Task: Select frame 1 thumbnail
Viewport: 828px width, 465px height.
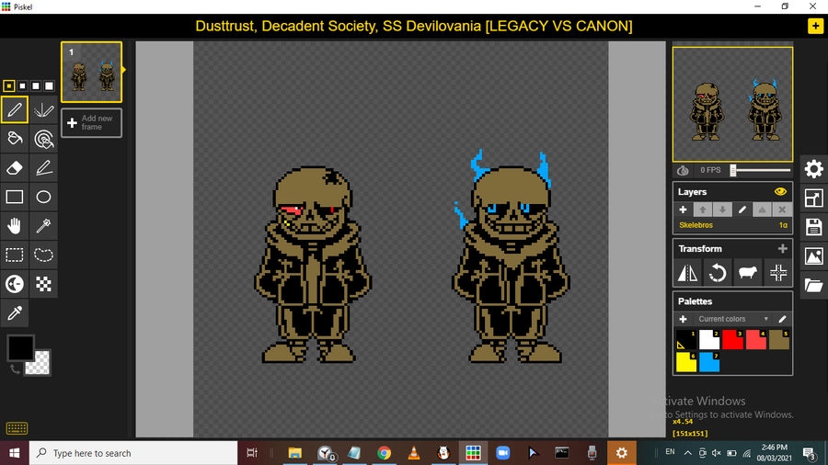Action: click(x=91, y=72)
